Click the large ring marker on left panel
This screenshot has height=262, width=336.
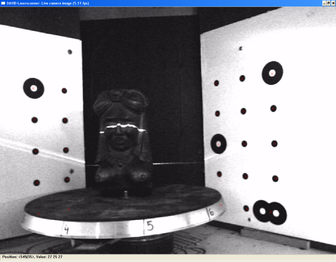tap(34, 88)
